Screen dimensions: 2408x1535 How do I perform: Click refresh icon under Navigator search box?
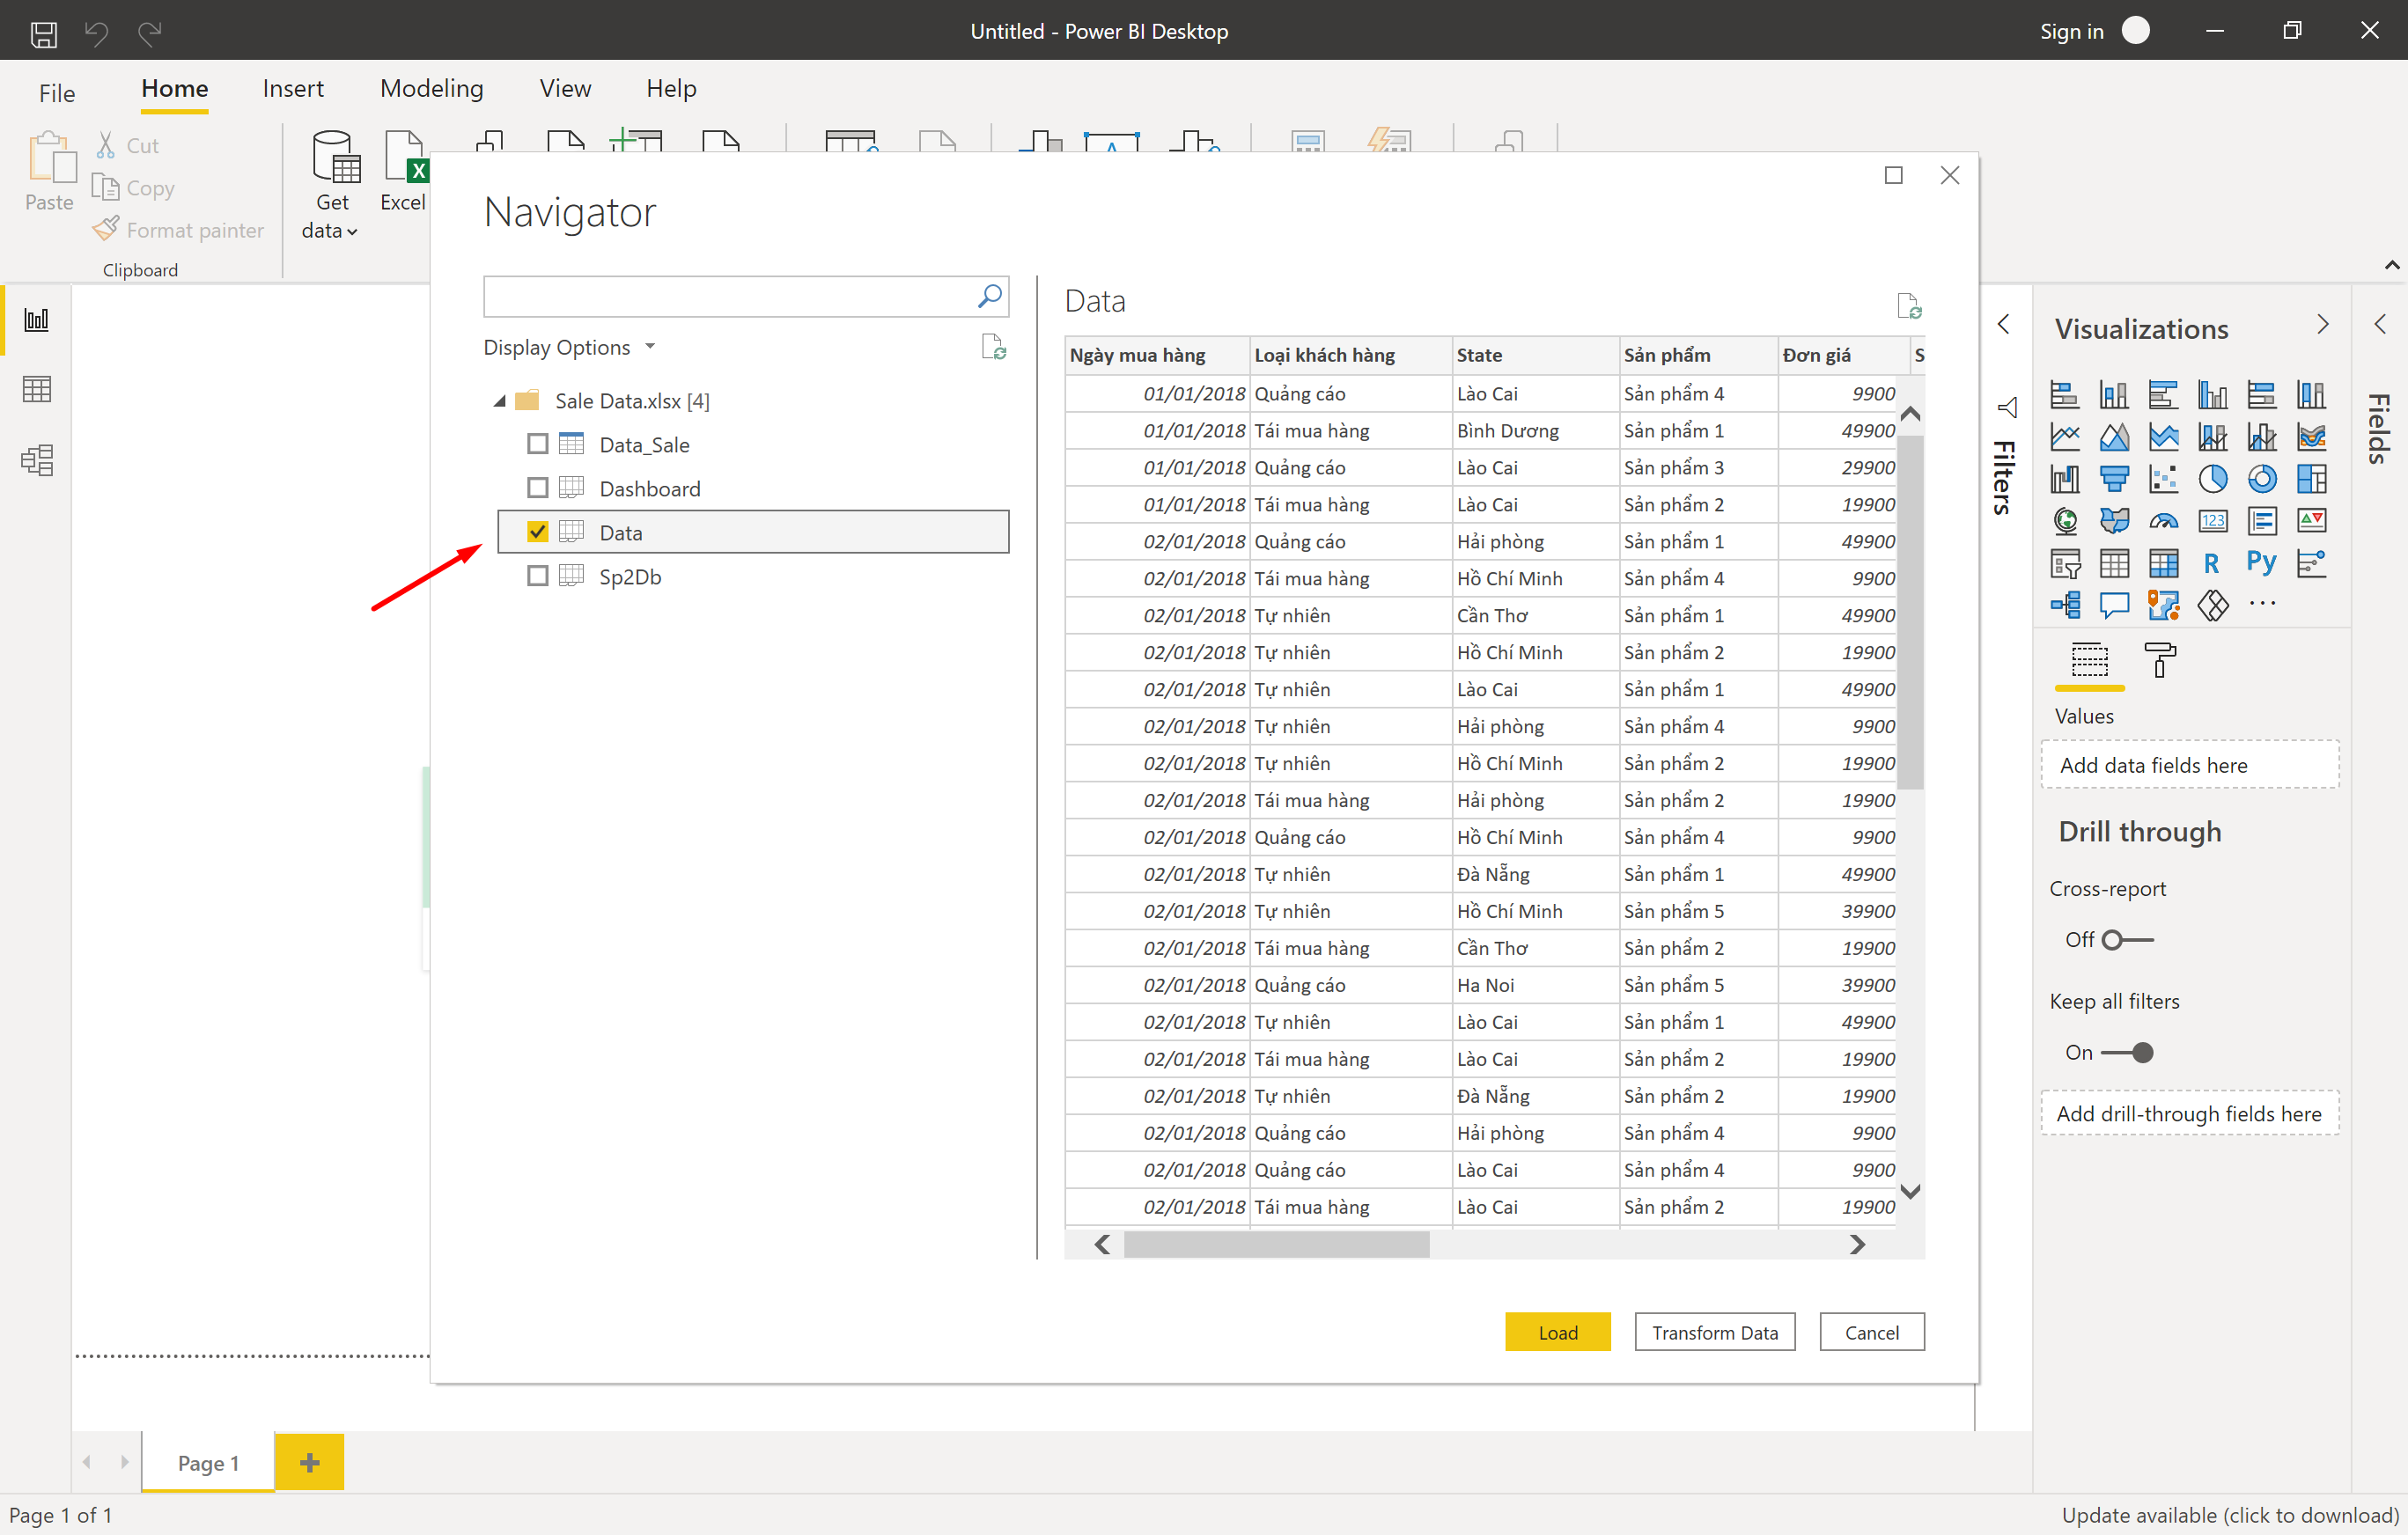[x=993, y=347]
